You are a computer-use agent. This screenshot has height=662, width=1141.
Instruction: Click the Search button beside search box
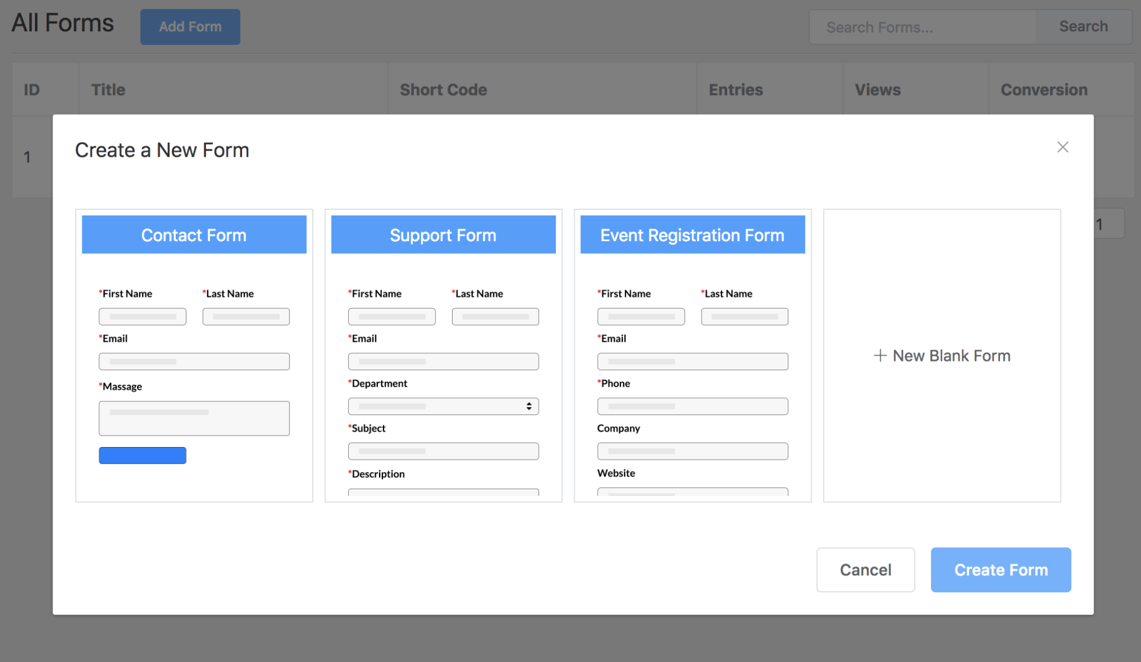pos(1083,27)
